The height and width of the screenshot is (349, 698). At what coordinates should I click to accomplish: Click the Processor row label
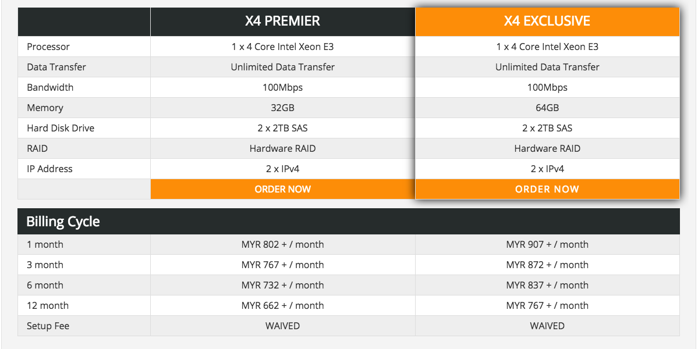(48, 47)
